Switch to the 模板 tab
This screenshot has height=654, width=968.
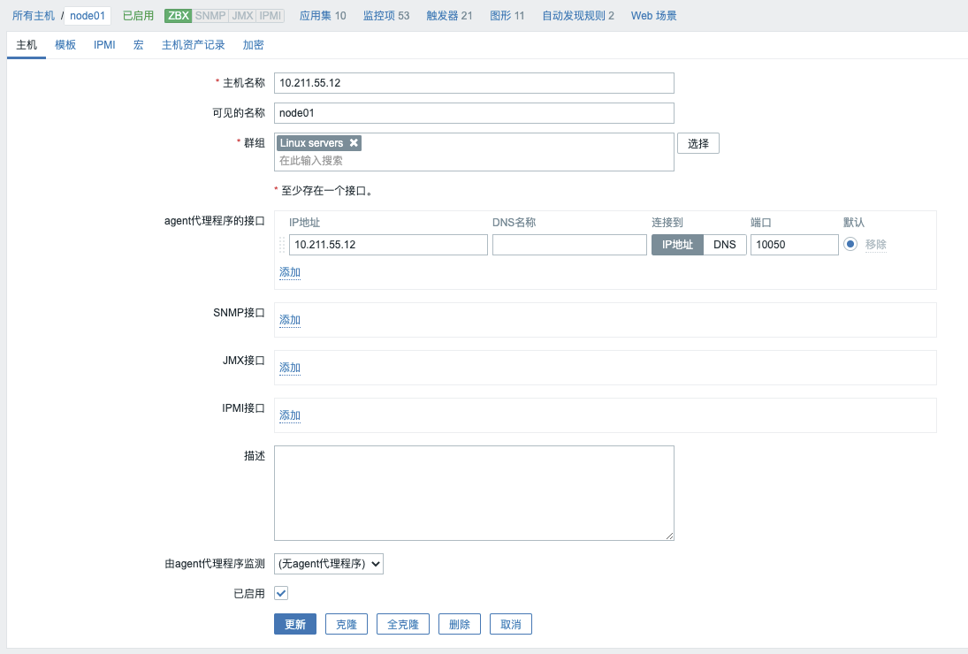65,44
